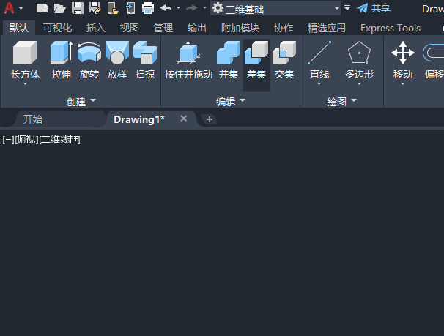
Task: Switch to the 视图 ribbon tab
Action: [130, 28]
